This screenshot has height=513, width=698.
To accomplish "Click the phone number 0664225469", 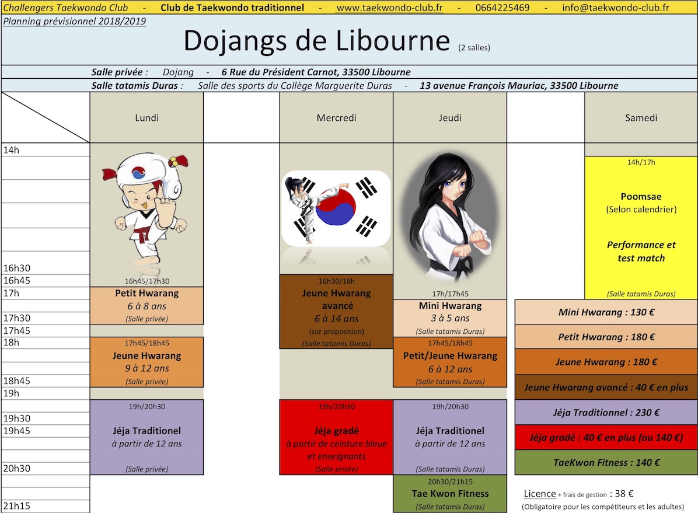I will tap(502, 8).
